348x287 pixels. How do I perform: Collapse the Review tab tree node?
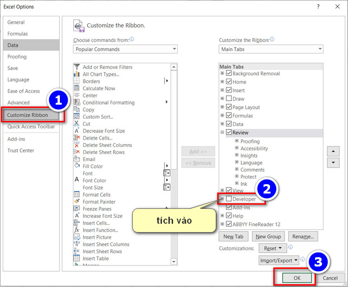pos(222,133)
